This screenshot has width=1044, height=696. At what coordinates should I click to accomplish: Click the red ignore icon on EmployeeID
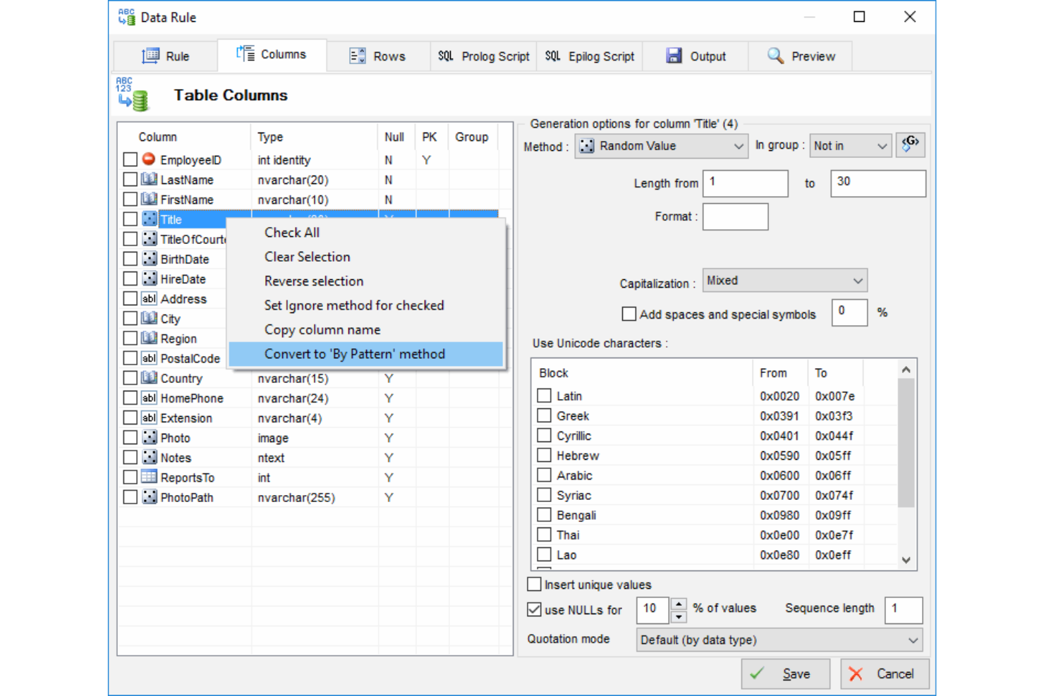coord(149,159)
